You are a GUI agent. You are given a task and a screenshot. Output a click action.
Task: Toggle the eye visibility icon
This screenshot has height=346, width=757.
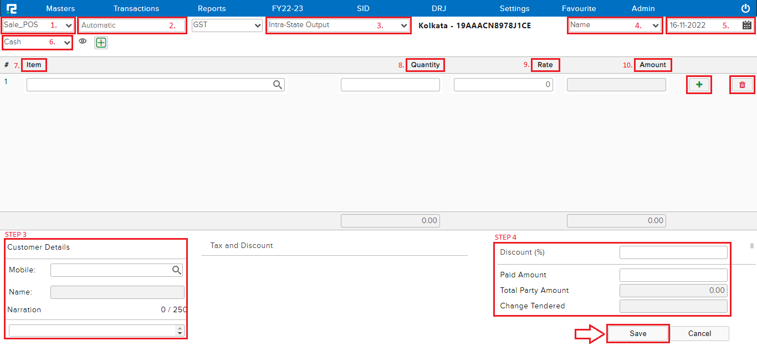pyautogui.click(x=83, y=42)
